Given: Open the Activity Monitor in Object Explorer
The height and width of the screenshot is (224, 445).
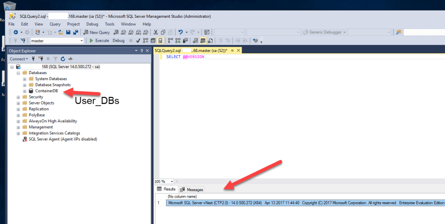Looking at the screenshot, I should coord(70,58).
